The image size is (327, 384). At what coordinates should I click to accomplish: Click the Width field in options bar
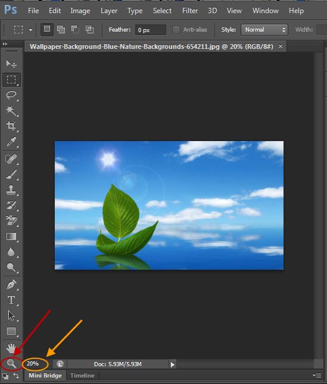coord(322,30)
